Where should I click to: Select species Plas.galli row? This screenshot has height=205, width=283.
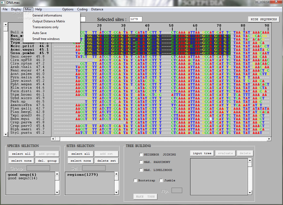[27, 108]
